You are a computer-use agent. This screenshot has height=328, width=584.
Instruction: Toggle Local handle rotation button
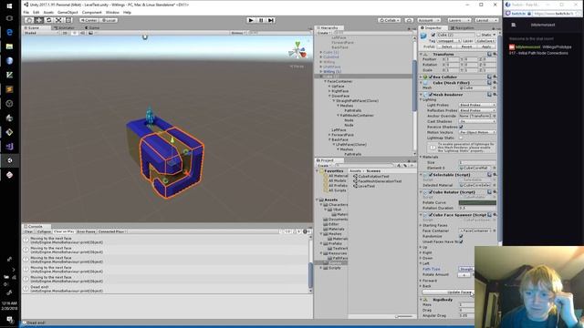pos(109,20)
